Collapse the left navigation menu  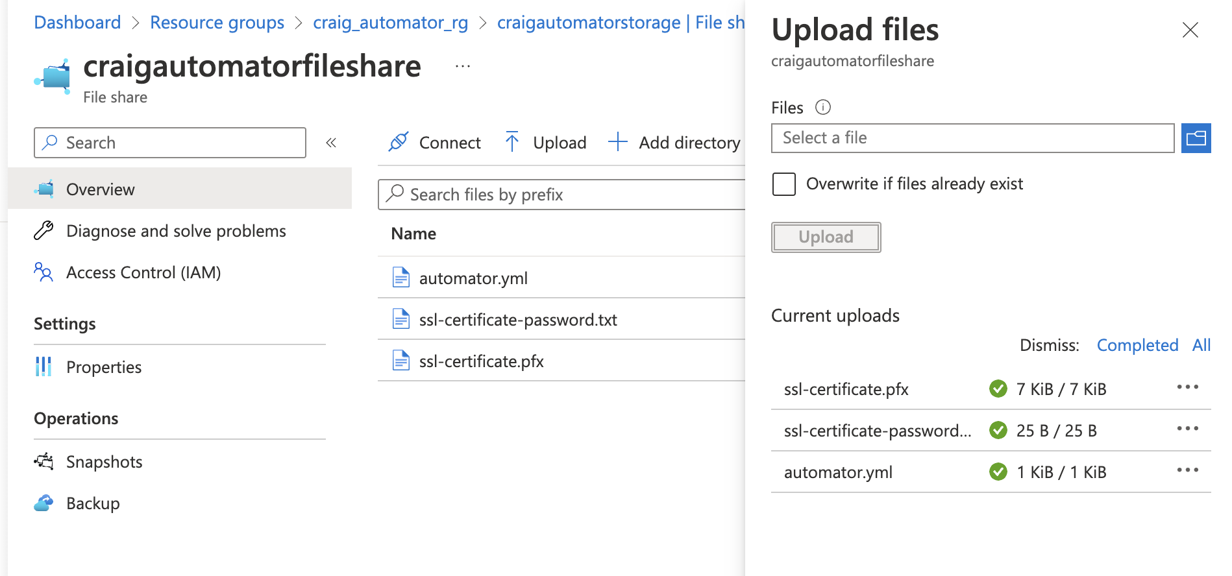(x=331, y=143)
